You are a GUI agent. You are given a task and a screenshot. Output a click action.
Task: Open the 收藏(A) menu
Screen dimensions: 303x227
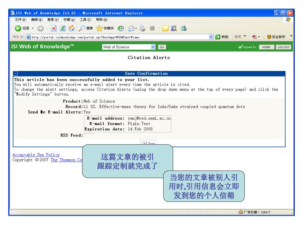pyautogui.click(x=69, y=20)
